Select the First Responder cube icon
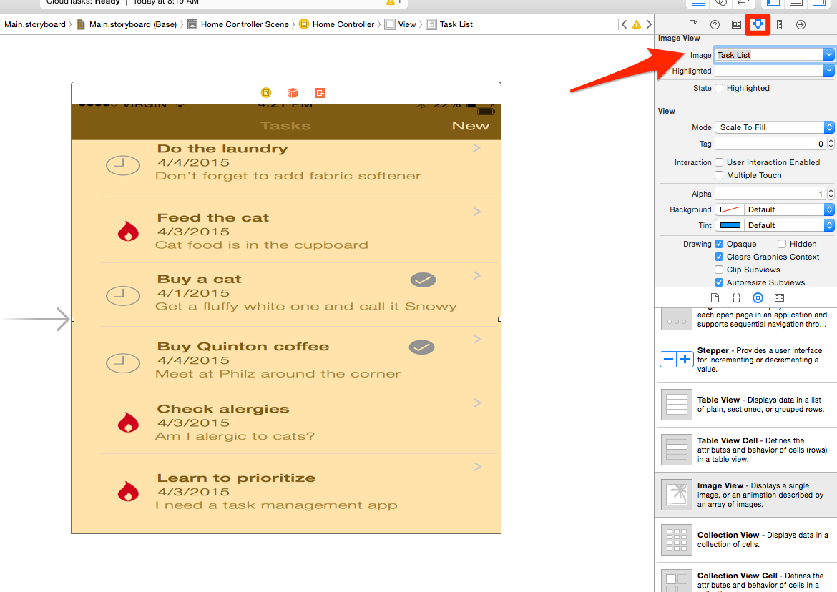This screenshot has width=837, height=592. pyautogui.click(x=293, y=93)
